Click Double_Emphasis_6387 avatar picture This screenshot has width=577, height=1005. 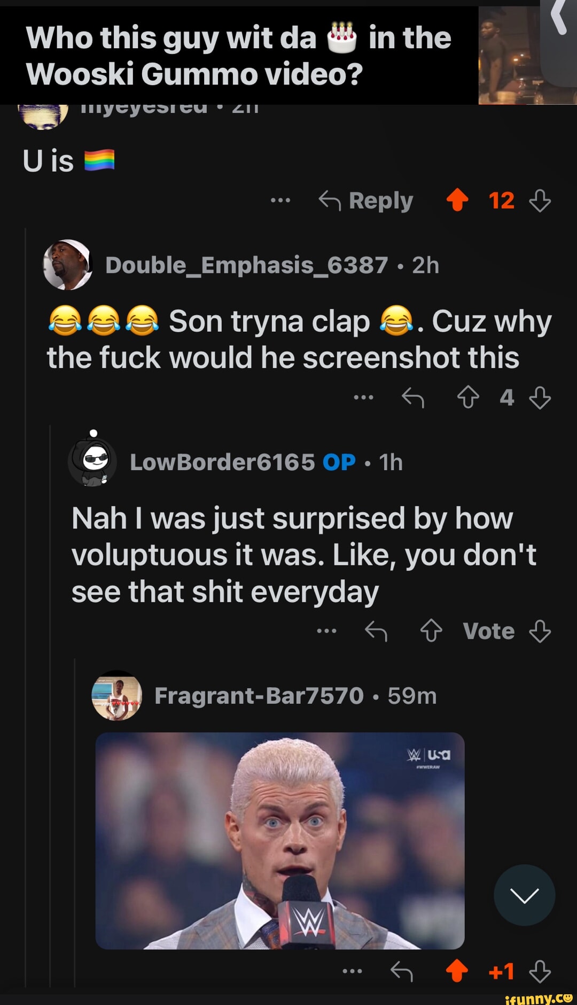(68, 265)
